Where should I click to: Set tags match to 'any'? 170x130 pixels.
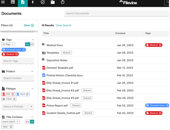[x=27, y=44]
